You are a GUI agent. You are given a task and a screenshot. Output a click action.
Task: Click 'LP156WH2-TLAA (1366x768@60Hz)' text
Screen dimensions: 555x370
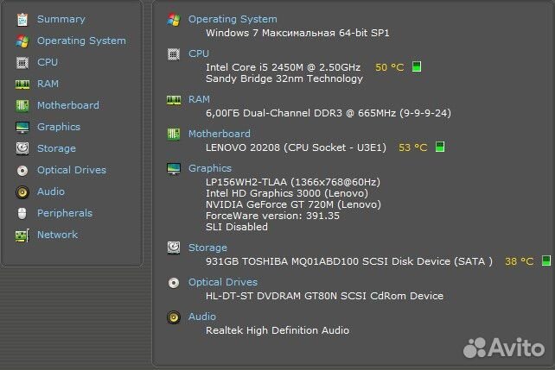click(293, 182)
